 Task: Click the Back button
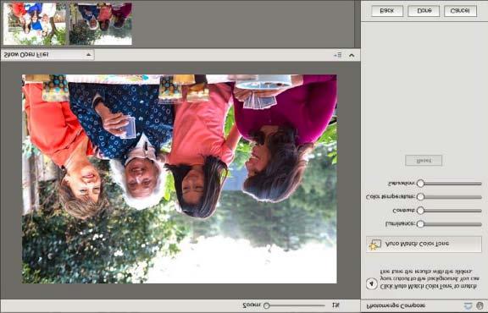click(387, 11)
